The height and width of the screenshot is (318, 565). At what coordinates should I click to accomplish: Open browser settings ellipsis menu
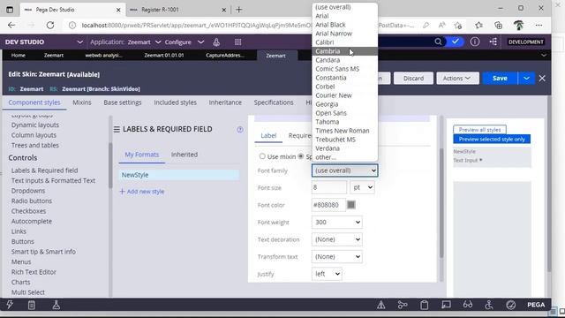point(539,26)
